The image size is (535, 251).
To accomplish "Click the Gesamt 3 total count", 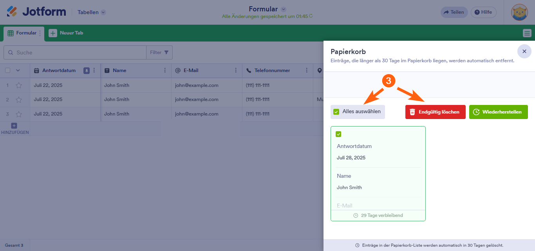I will 14,245.
